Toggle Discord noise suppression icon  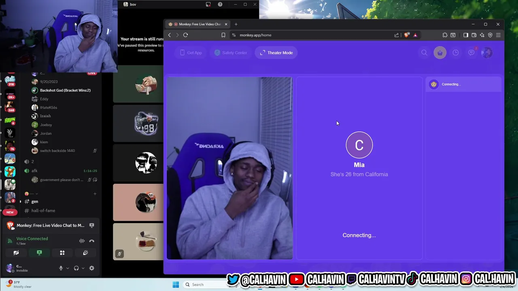pyautogui.click(x=82, y=241)
